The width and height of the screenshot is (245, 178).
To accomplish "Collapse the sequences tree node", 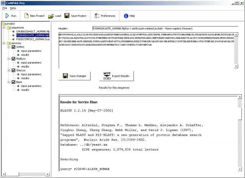I will pyautogui.click(x=4, y=27).
